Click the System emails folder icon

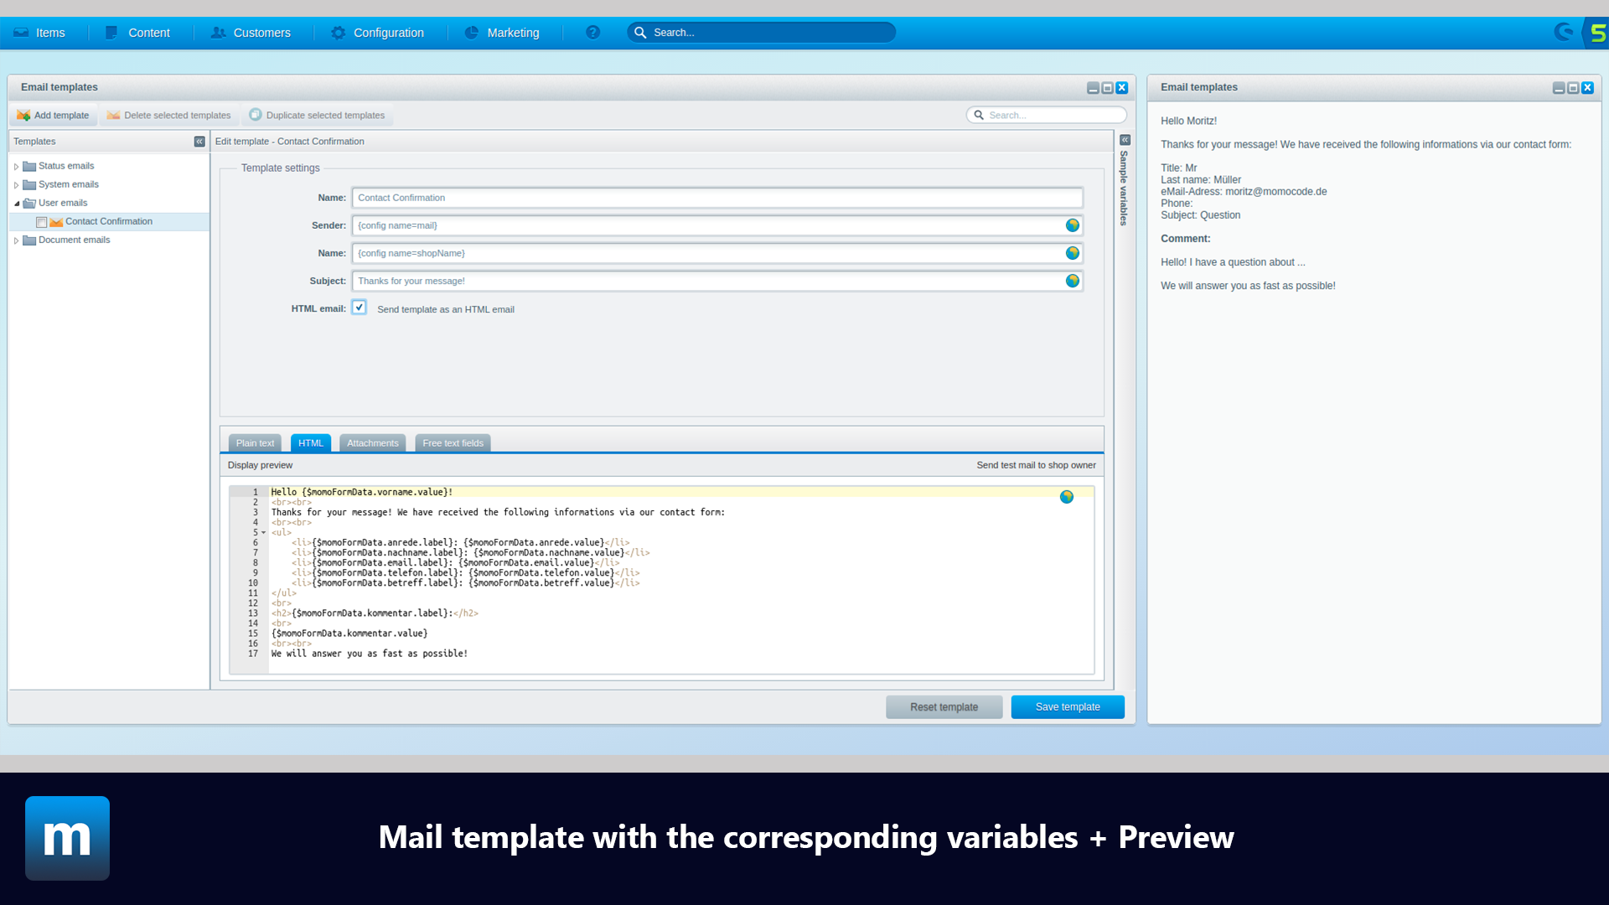coord(29,184)
